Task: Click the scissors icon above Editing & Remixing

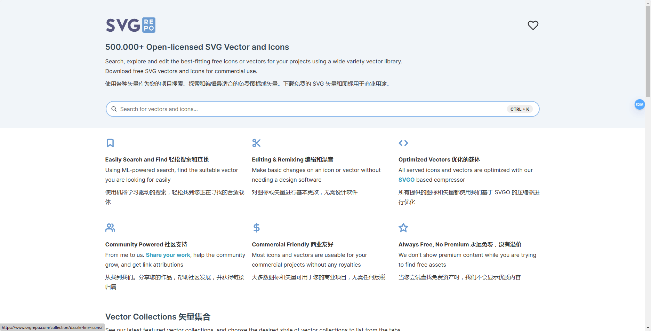Action: [x=256, y=143]
